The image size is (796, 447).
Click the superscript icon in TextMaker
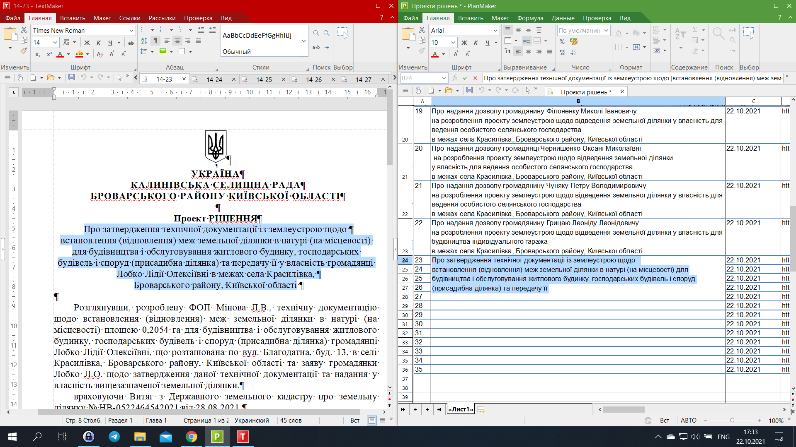point(49,54)
